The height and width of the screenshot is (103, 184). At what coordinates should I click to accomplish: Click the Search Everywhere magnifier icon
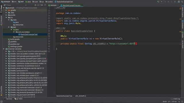click(182, 2)
